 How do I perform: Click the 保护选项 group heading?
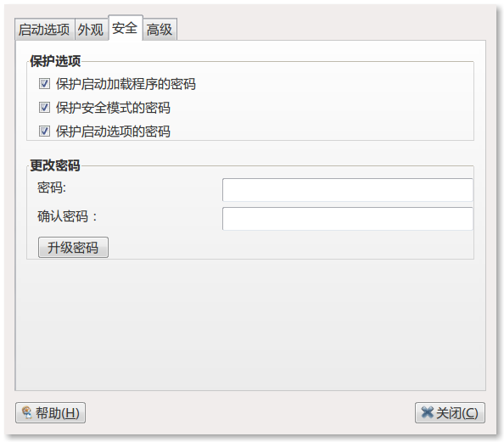click(55, 61)
